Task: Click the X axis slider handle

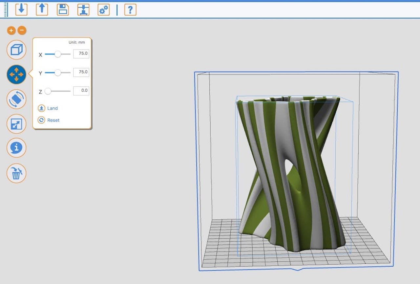Action: [x=58, y=54]
